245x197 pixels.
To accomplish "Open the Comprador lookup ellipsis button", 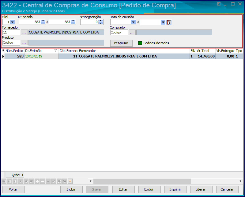I will tap(132, 33).
